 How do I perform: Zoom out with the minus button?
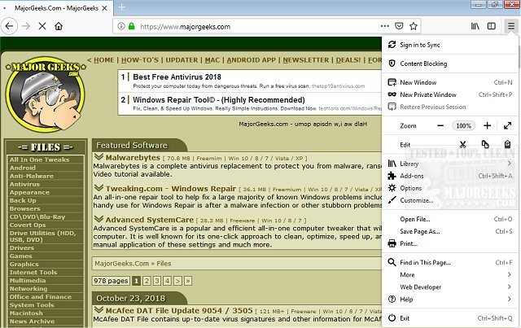coord(440,125)
